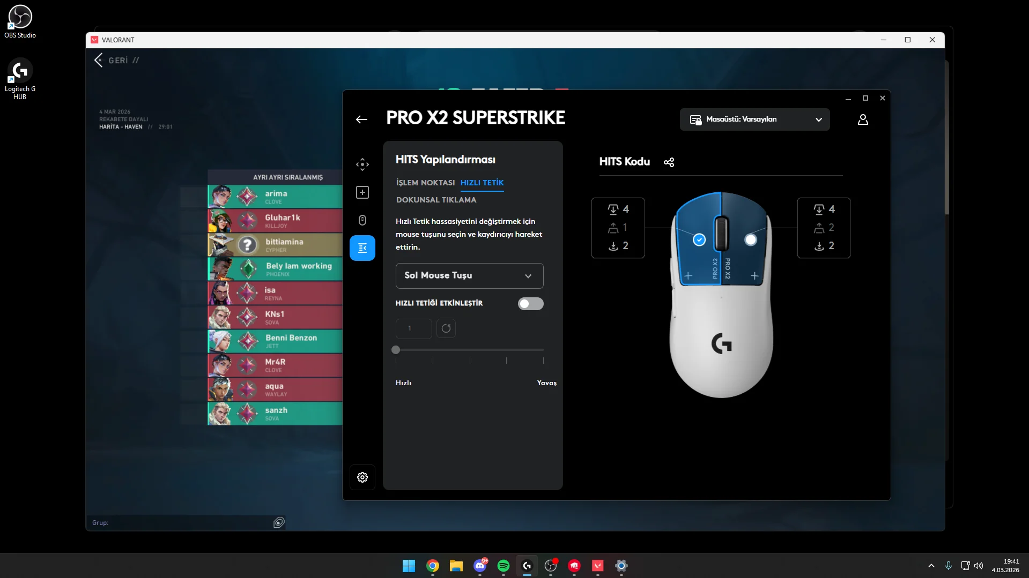The height and width of the screenshot is (578, 1029).
Task: Select player Benni Benzon in the scoreboard
Action: point(275,341)
